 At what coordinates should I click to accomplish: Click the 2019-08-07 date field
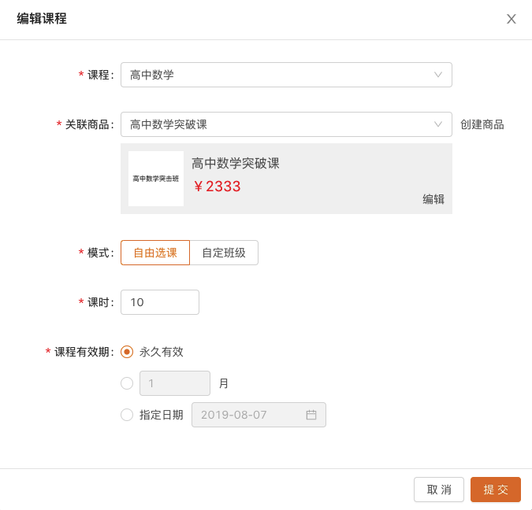pyautogui.click(x=248, y=415)
